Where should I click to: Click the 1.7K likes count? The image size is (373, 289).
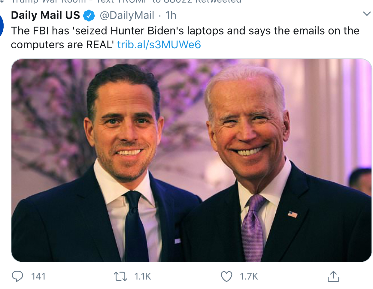pos(249,276)
